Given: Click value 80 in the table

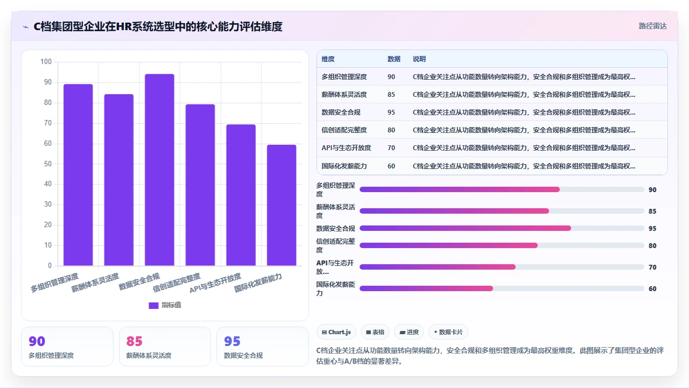Looking at the screenshot, I should point(391,130).
